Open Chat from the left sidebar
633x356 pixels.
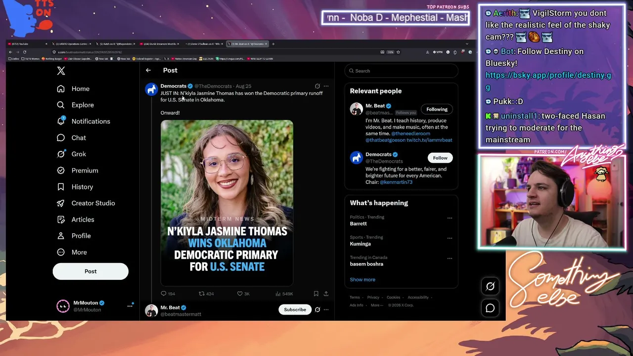click(x=71, y=137)
